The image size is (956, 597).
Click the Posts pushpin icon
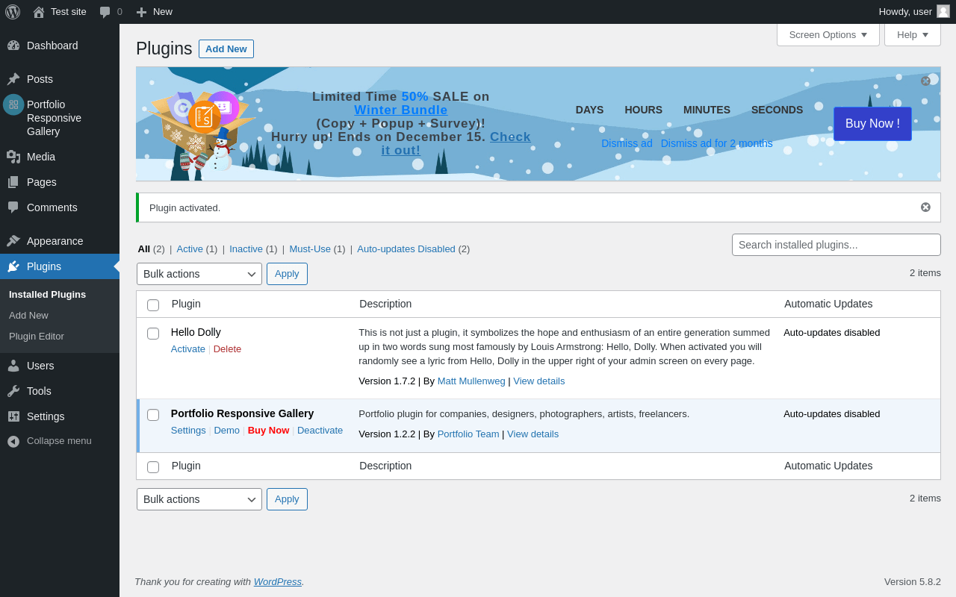point(13,79)
